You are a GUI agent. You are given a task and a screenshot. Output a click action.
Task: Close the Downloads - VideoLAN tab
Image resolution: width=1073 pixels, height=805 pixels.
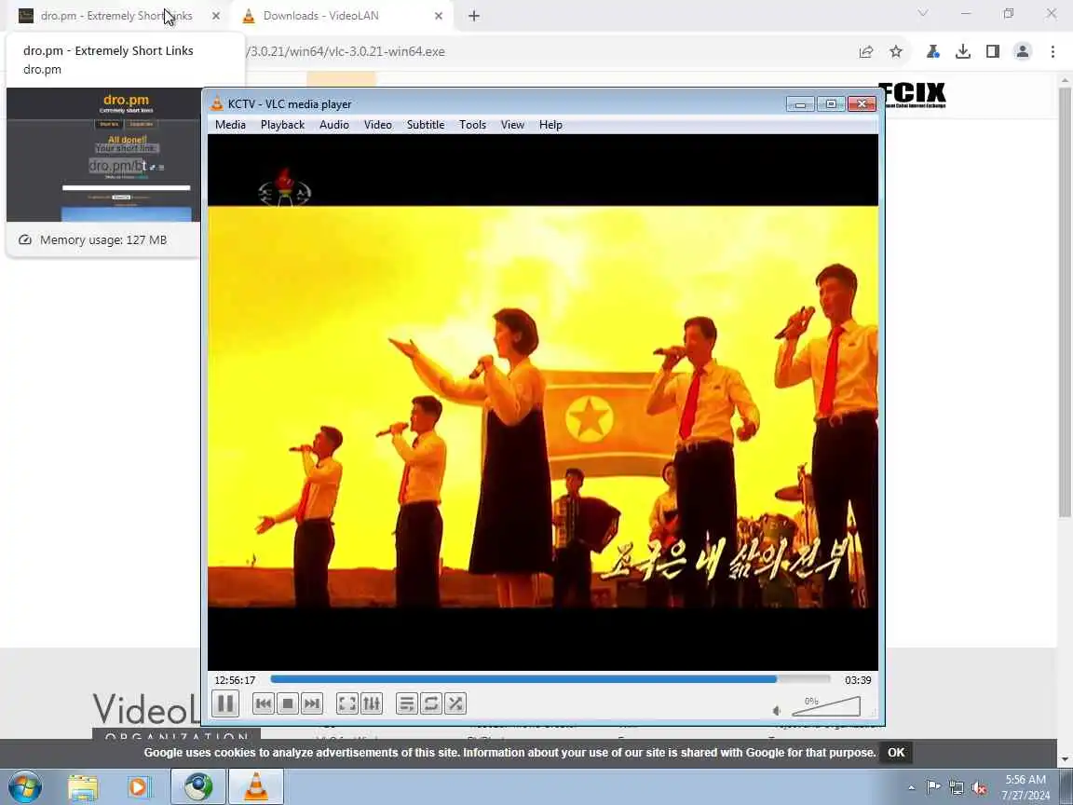439,16
